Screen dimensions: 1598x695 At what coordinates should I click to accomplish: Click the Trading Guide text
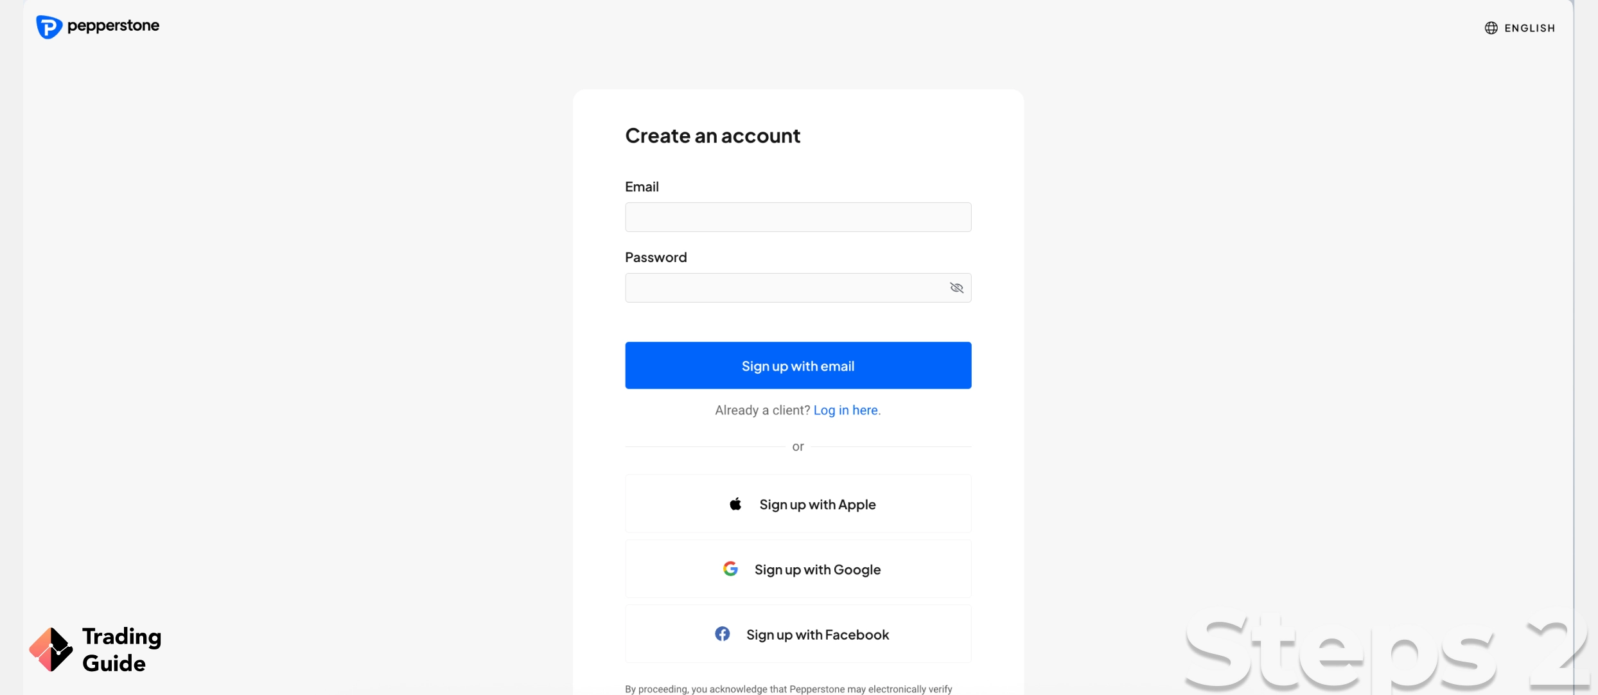click(x=121, y=649)
